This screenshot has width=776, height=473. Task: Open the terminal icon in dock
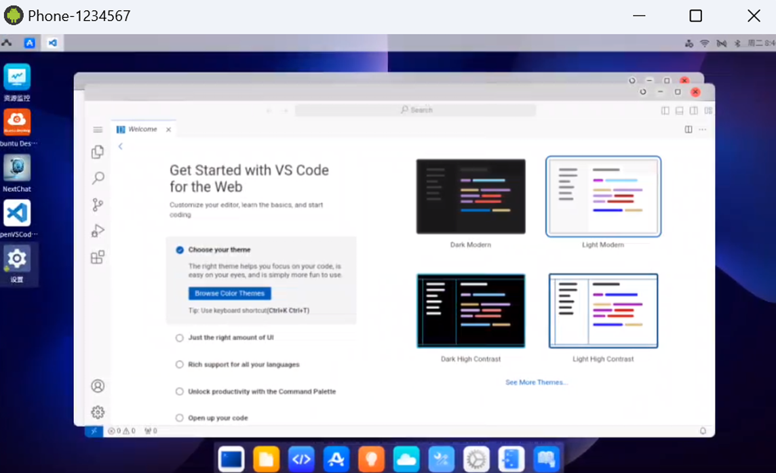point(231,459)
